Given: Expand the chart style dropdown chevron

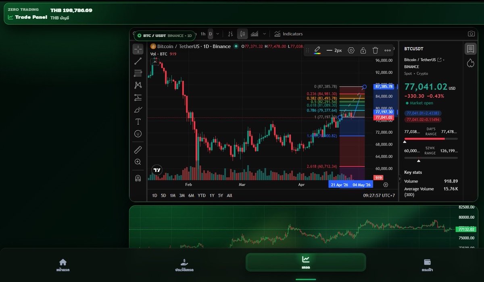Looking at the screenshot, I should tap(265, 34).
